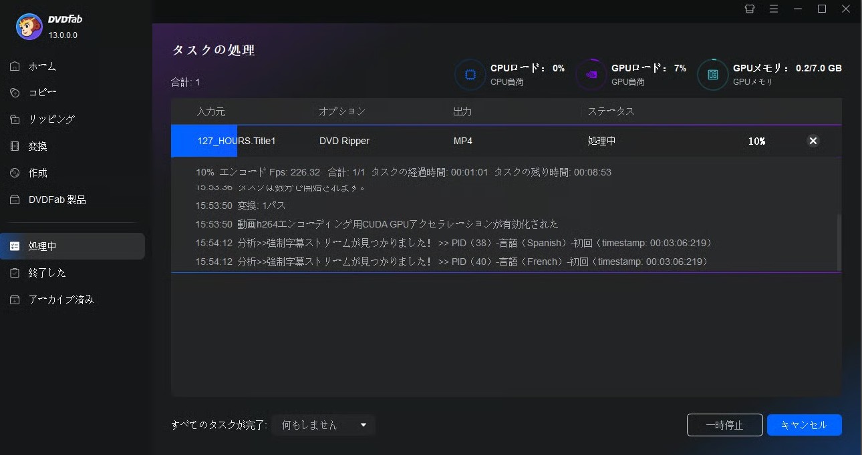Click the GPUロード 7% value
The image size is (862, 455).
680,68
